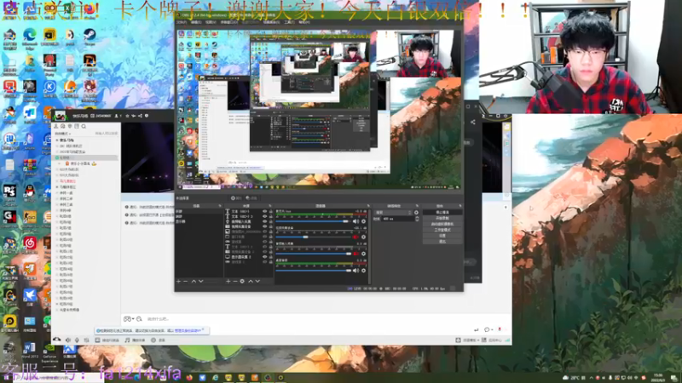Open Tools menu in OBS menu bar
The height and width of the screenshot is (383, 682).
click(x=289, y=22)
